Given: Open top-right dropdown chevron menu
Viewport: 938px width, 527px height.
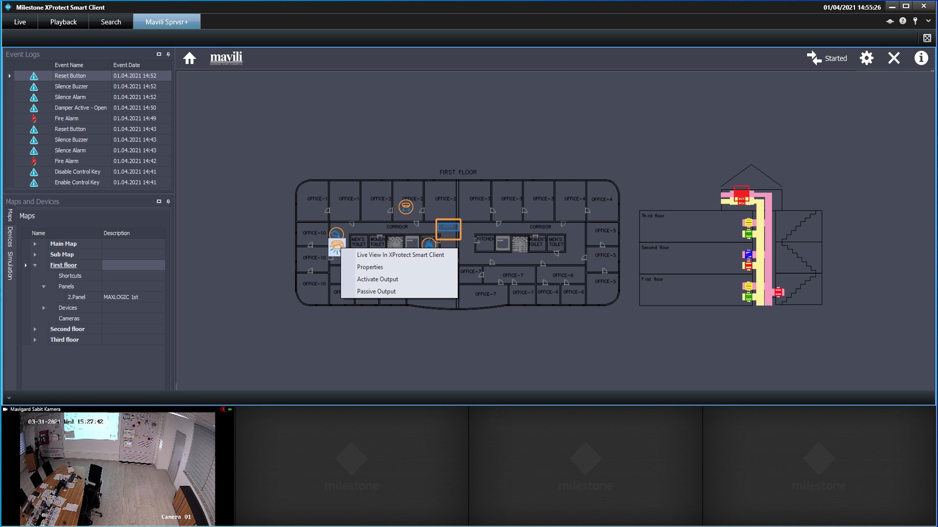Looking at the screenshot, I should tap(928, 21).
